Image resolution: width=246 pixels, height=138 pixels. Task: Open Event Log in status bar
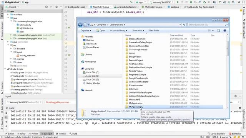(235, 134)
